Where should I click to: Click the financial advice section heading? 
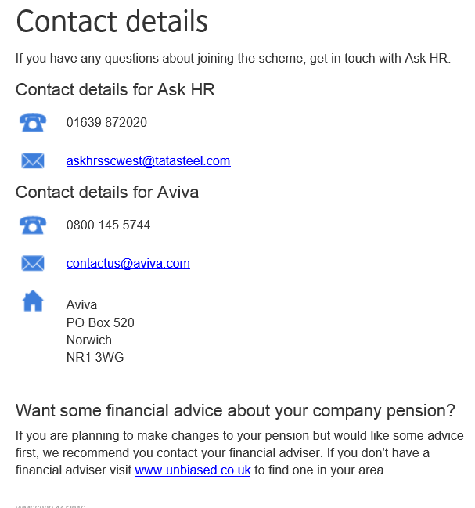click(235, 410)
